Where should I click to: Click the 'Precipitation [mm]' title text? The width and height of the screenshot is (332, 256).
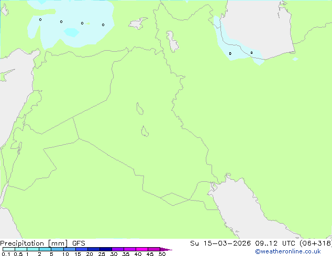(34, 243)
